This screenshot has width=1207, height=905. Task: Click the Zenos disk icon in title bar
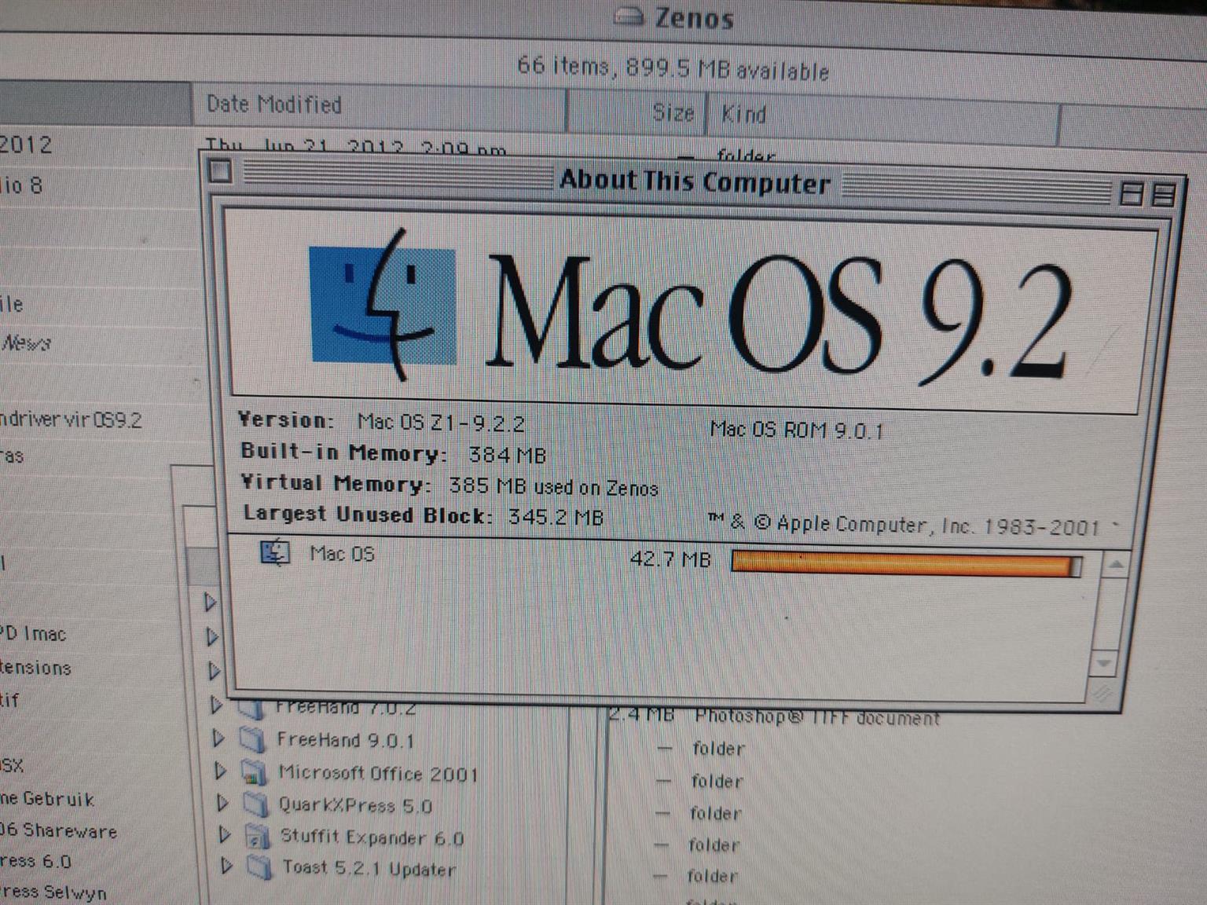[629, 16]
